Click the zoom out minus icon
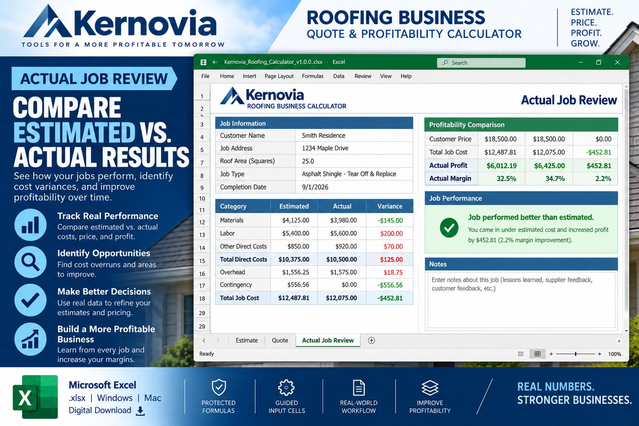Screen dimensions: 639x426 pyautogui.click(x=551, y=354)
